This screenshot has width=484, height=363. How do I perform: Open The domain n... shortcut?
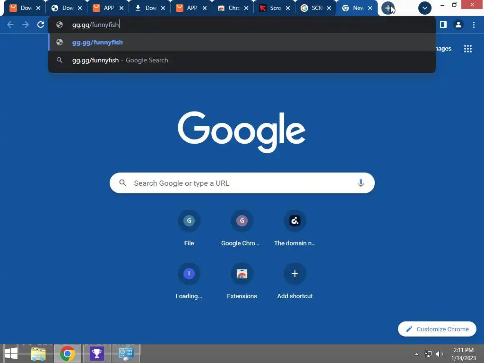295,228
